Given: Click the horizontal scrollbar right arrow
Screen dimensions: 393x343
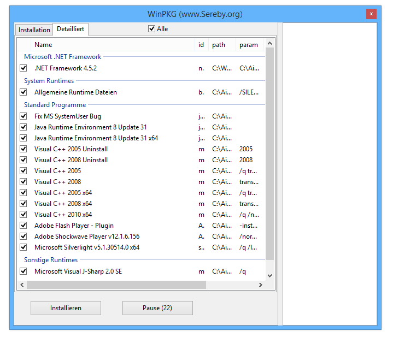Looking at the screenshot, I should (261, 285).
